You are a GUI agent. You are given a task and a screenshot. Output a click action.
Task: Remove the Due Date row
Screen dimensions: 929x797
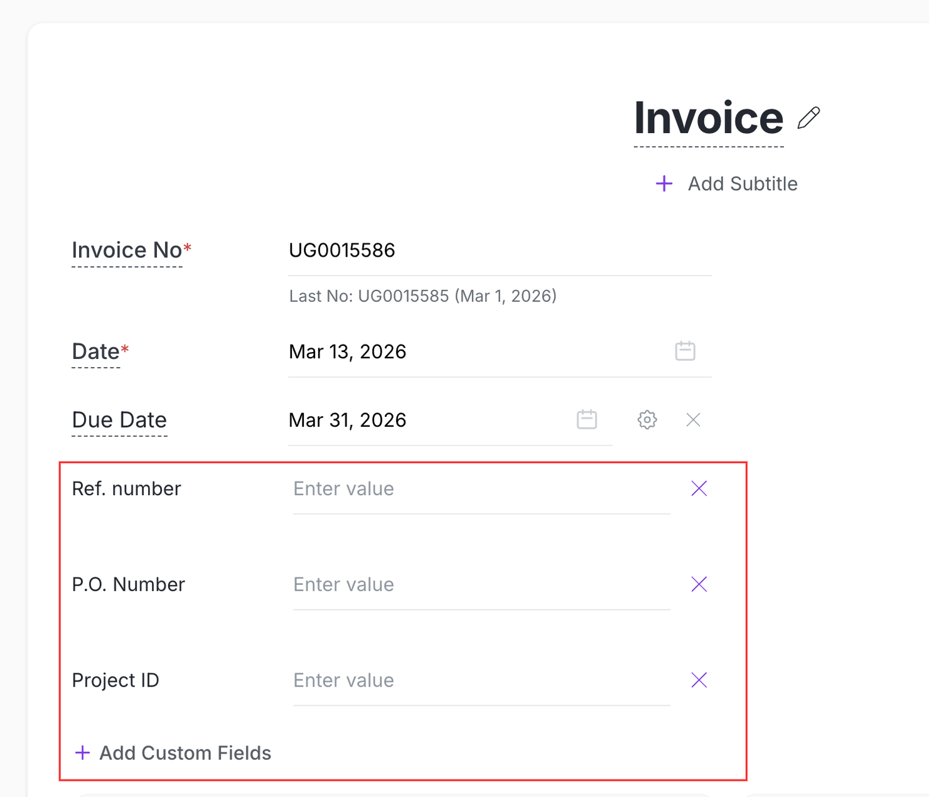pyautogui.click(x=693, y=419)
